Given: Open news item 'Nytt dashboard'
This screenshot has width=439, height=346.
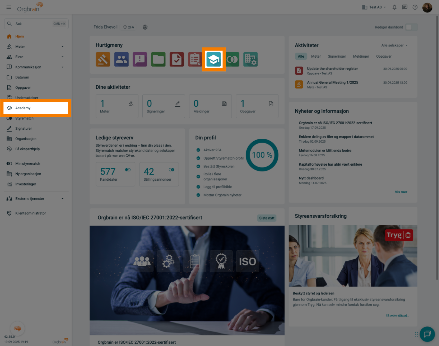Looking at the screenshot, I should (311, 178).
